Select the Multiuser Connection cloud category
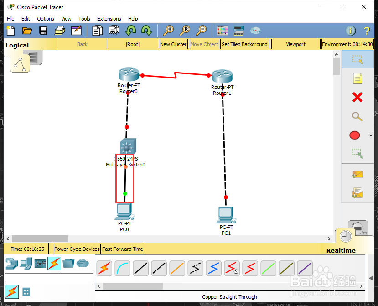Screen dimensions: 378x306 pos(83,263)
